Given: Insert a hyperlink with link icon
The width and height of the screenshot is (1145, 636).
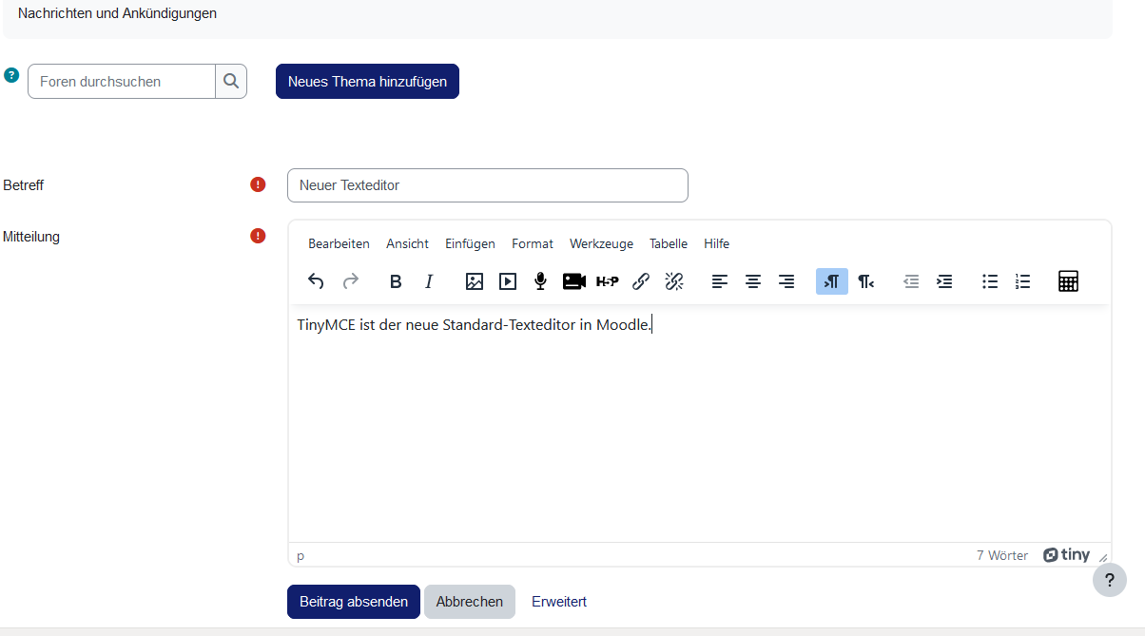Looking at the screenshot, I should [x=641, y=281].
